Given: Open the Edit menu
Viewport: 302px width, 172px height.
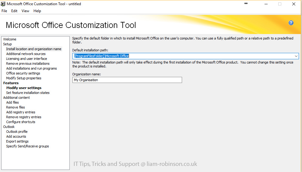Looking at the screenshot, I should 14,11.
